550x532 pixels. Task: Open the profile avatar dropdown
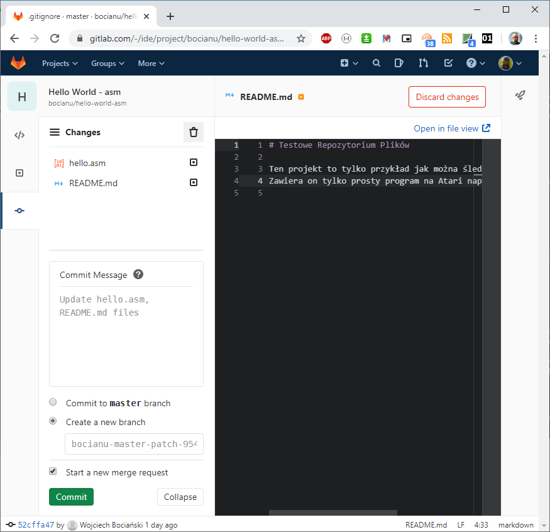tap(509, 63)
